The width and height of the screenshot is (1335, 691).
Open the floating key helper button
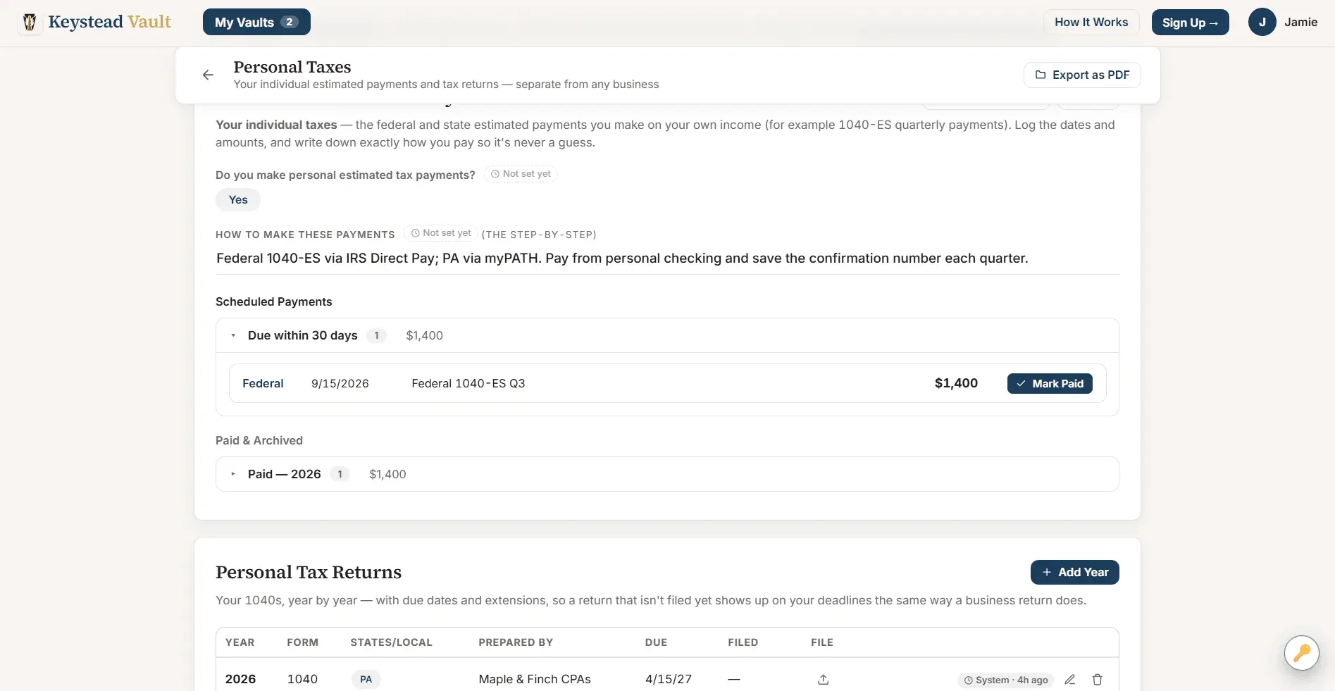point(1301,653)
